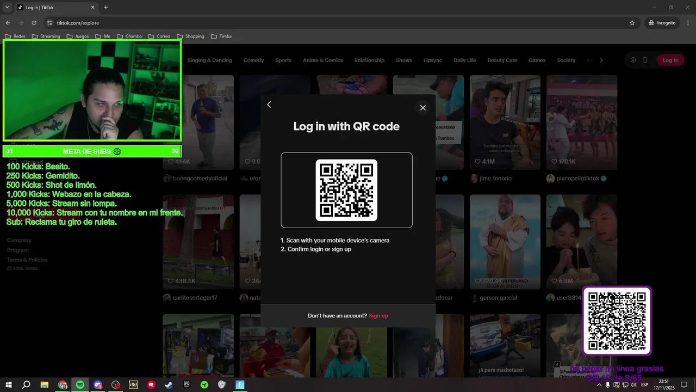Open the piacopellotiktok video thumbnail
Viewport: 696px width, 392px height.
(582, 122)
